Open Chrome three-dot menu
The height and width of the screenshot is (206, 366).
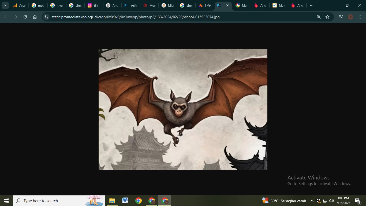[360, 17]
